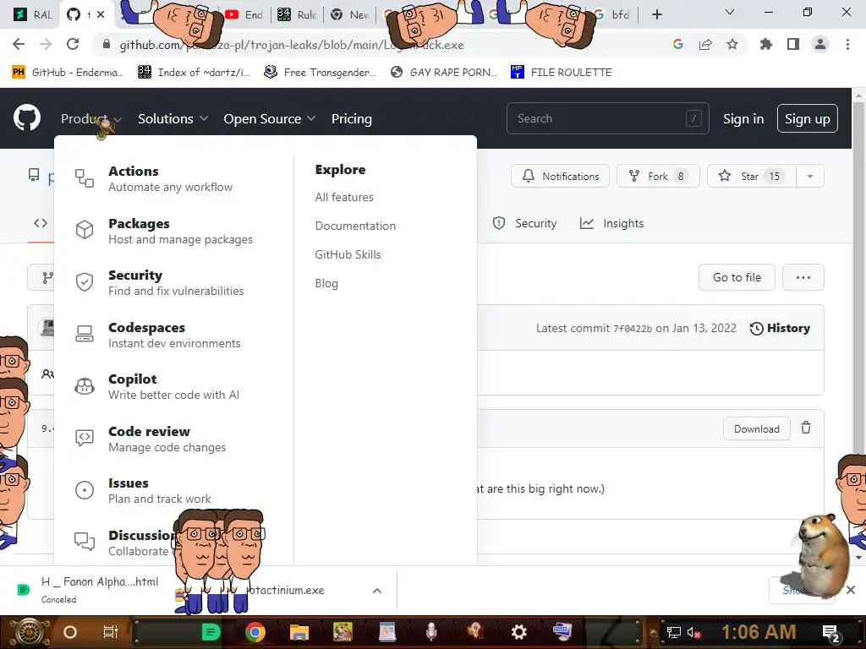Open the Extensions puzzle icon
866x649 pixels.
[765, 44]
